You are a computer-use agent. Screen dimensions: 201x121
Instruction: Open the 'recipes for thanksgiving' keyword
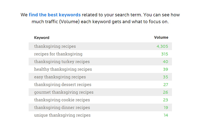click(x=58, y=54)
